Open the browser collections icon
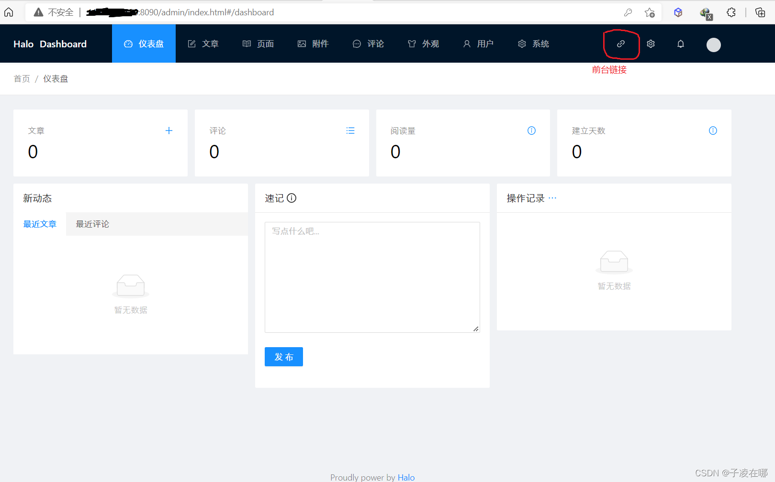Screen dimensions: 775x482 point(760,12)
